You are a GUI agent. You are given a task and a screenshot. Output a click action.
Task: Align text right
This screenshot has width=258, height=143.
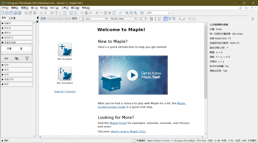174,19
